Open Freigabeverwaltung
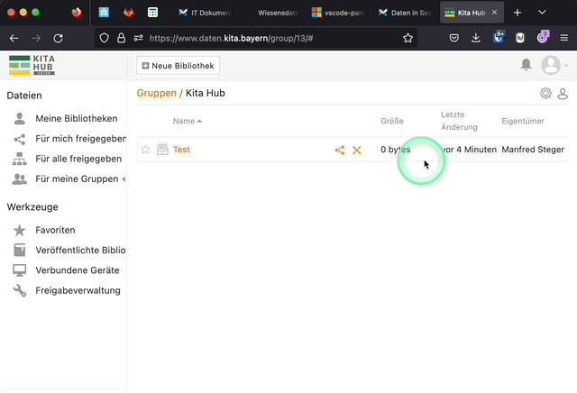Image resolution: width=577 pixels, height=393 pixels. (78, 291)
